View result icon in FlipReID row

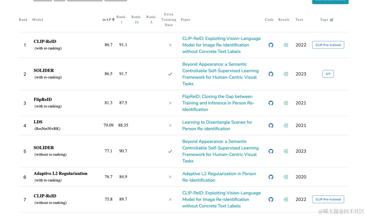tap(285, 103)
